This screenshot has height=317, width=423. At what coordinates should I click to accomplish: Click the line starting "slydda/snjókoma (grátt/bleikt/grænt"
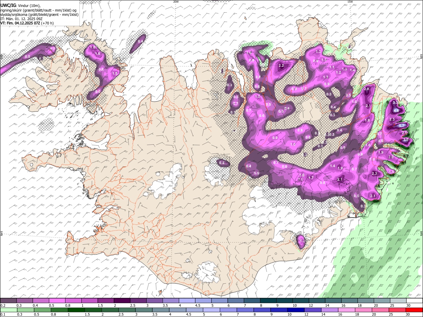pos(39,15)
